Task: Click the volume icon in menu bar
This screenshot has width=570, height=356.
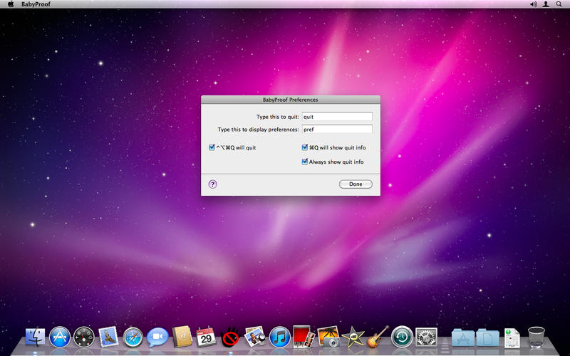Action: [533, 4]
